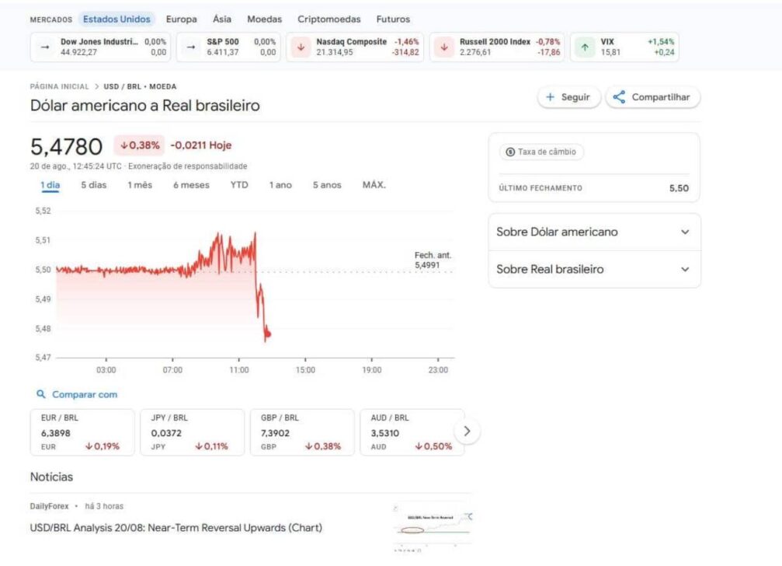This screenshot has height=566, width=782.
Task: Click the Comparar com search link
Action: [x=77, y=394]
